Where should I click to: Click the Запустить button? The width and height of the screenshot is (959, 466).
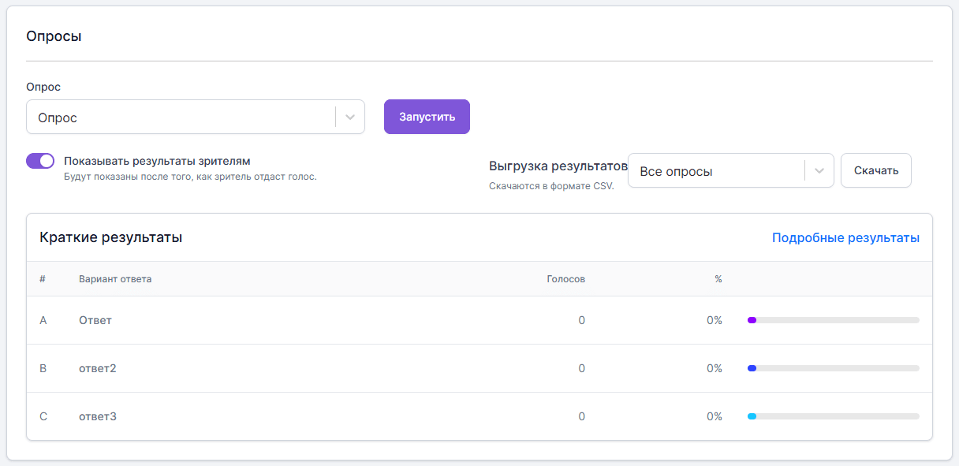[427, 117]
